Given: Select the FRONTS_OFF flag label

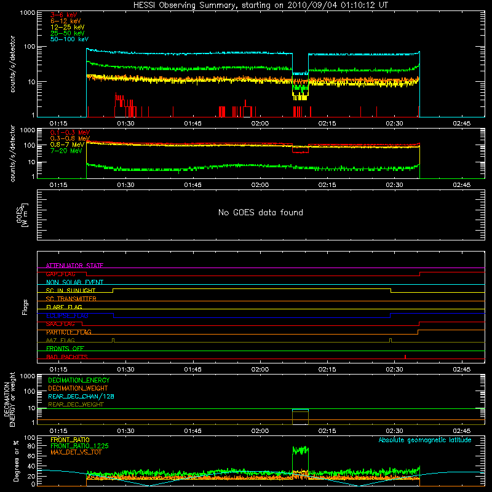Looking at the screenshot, I should (65, 349).
